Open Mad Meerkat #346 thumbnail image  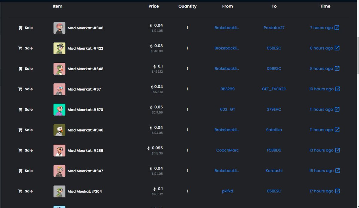coord(59,28)
